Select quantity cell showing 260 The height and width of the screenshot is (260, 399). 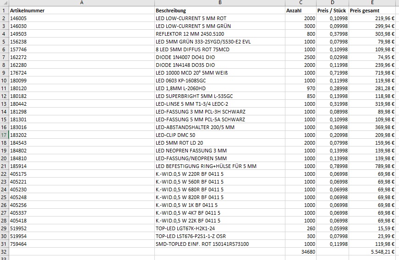(x=301, y=228)
